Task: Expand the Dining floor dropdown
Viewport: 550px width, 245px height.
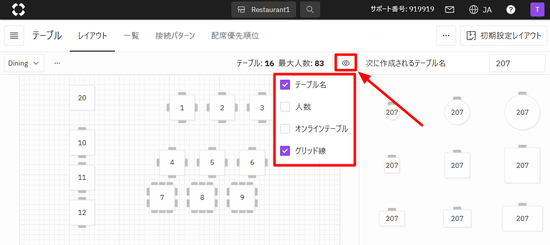Action: [x=24, y=63]
